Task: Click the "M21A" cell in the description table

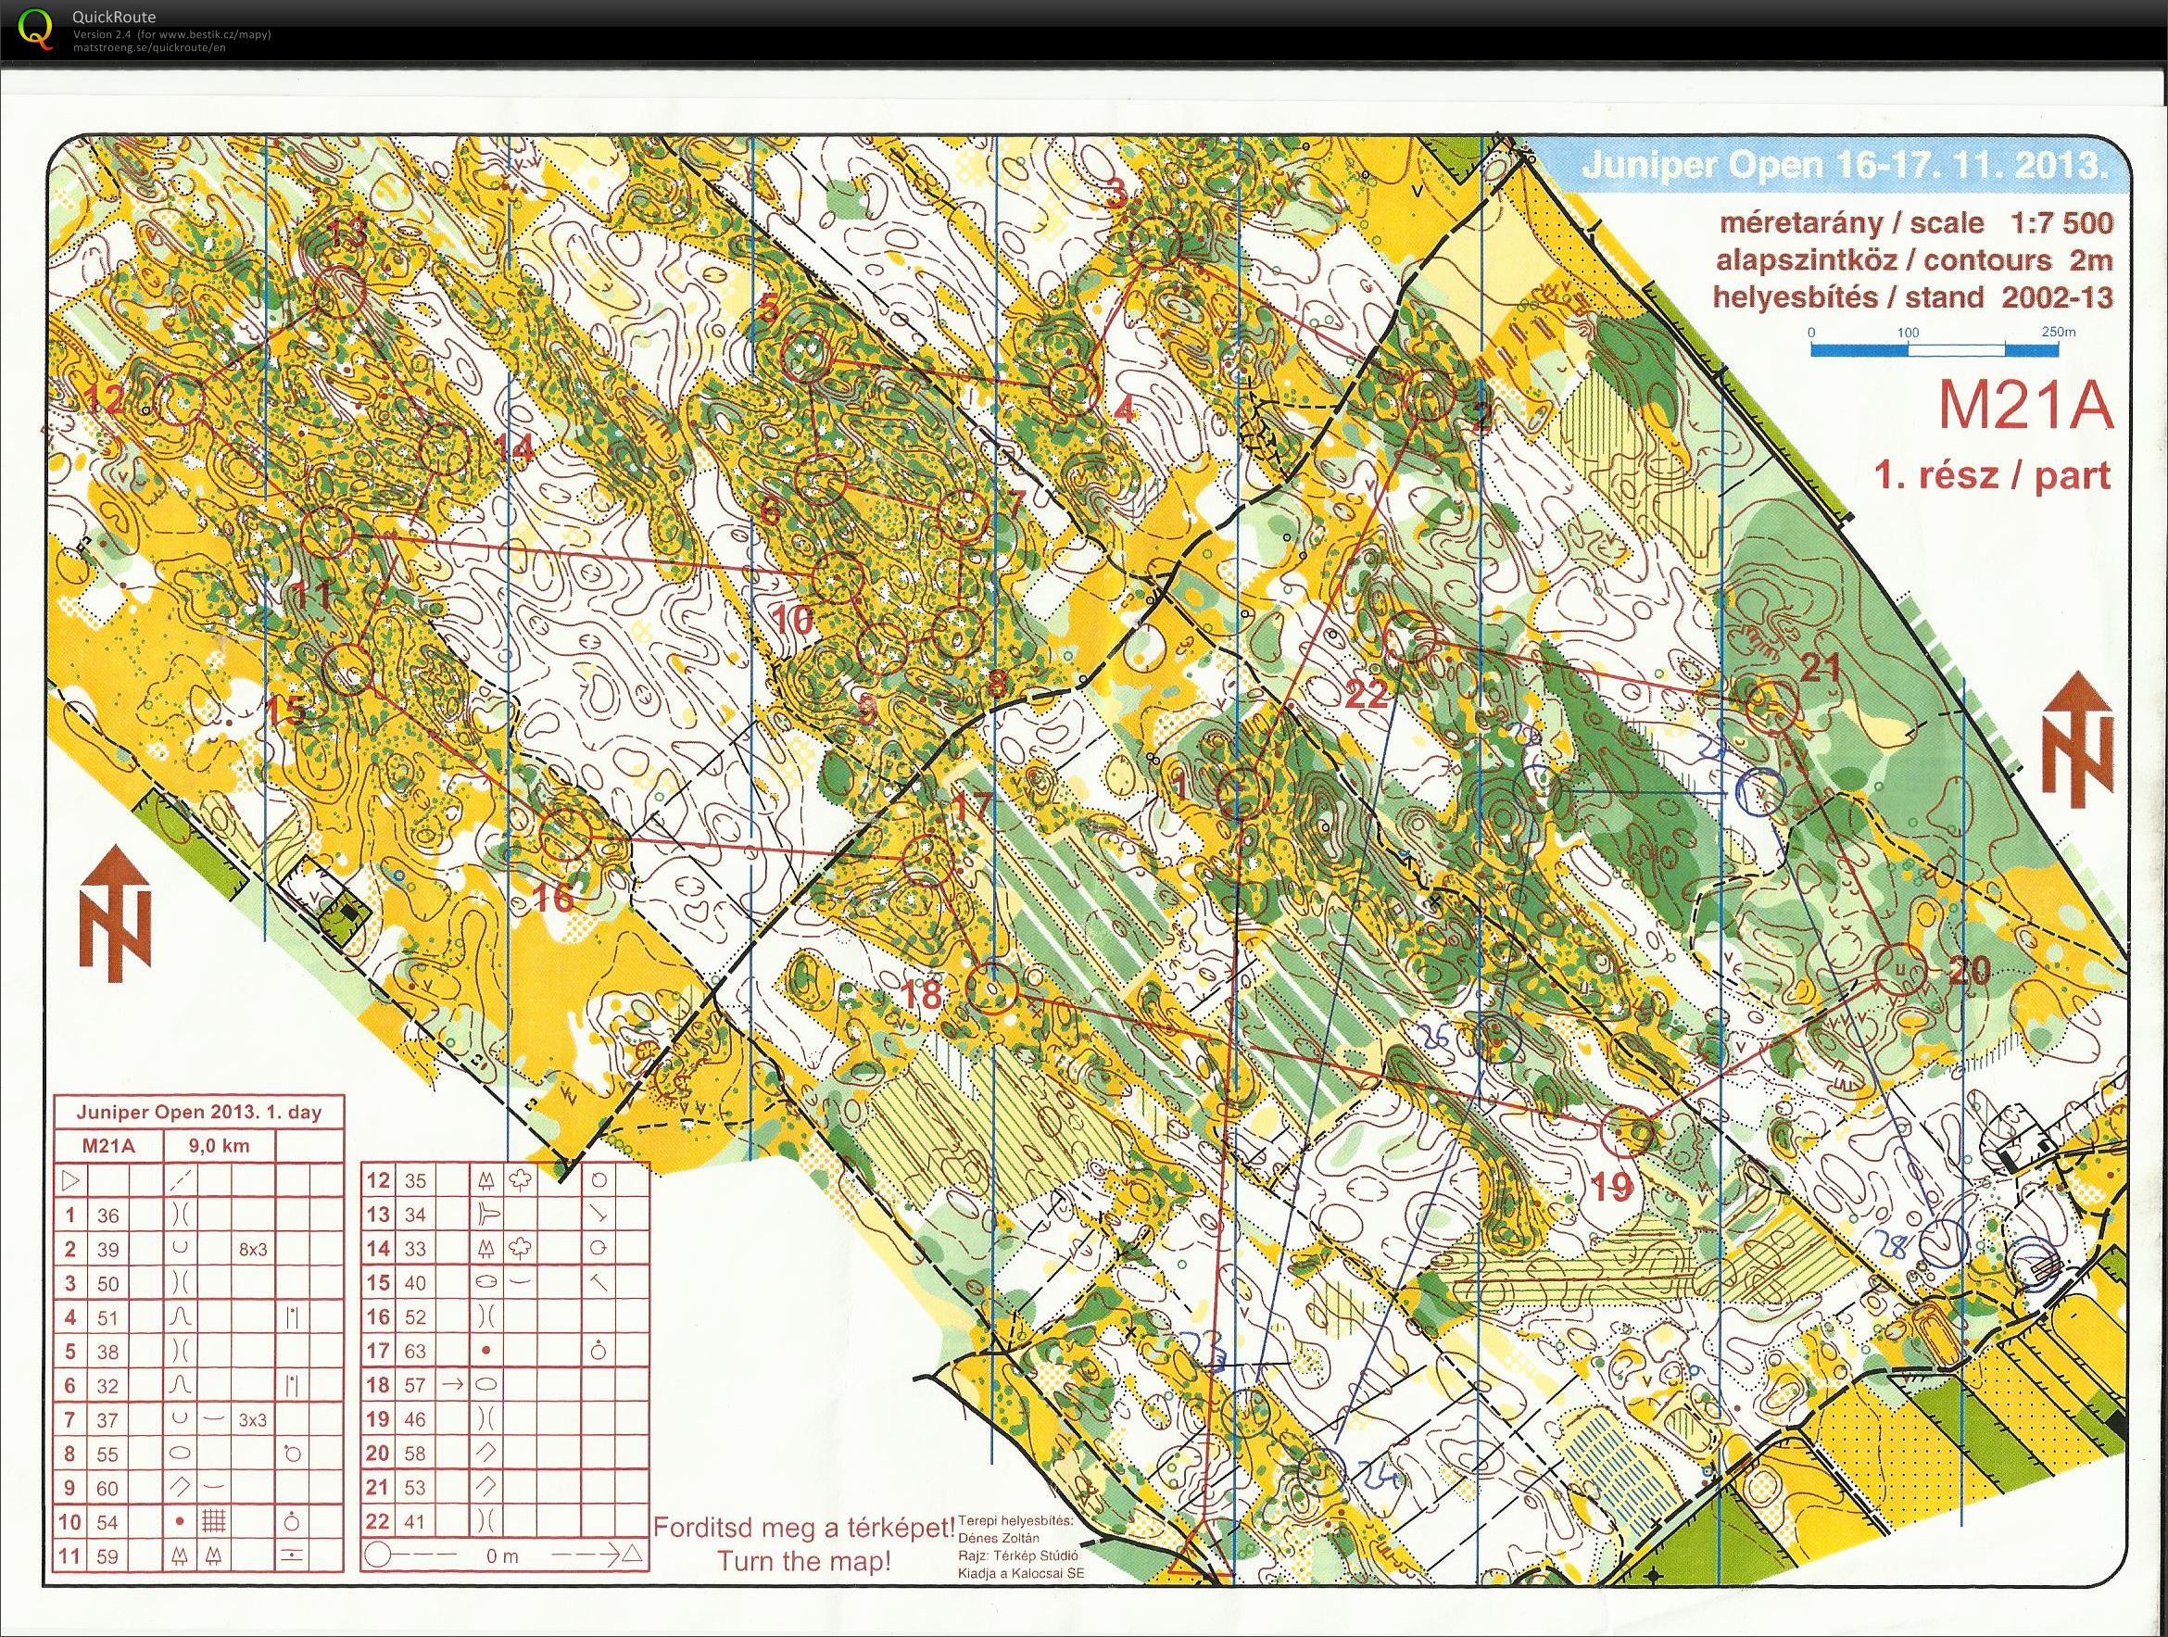Action: click(x=108, y=1145)
